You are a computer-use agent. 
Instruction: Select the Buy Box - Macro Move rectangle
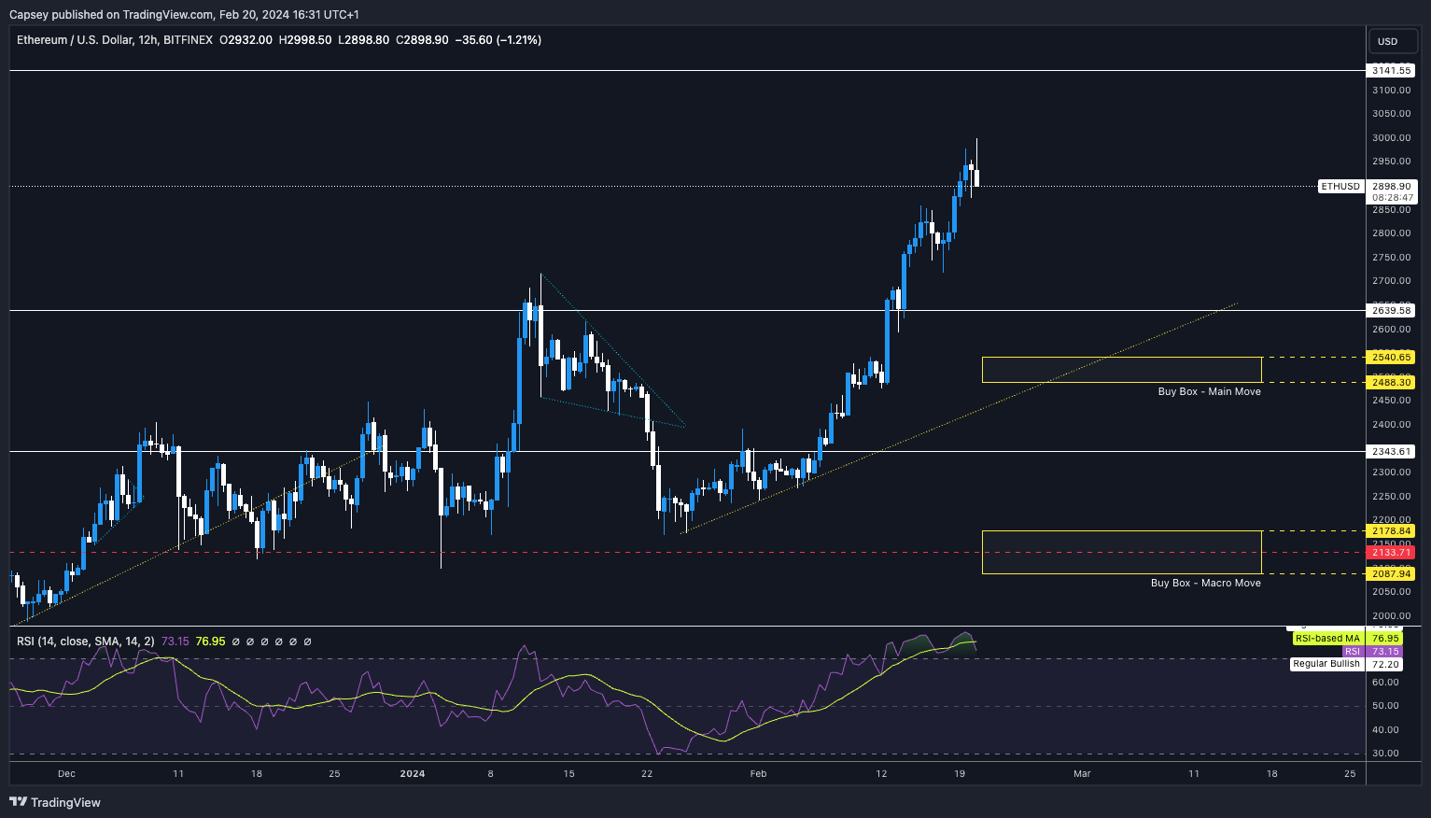pyautogui.click(x=1121, y=552)
